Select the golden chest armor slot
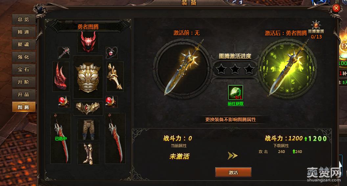347x186 pixels. pyautogui.click(x=88, y=77)
